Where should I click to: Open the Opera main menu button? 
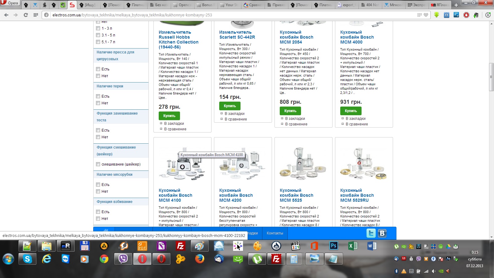10,3
